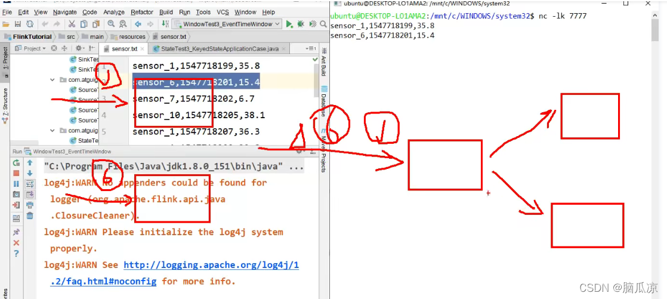Image resolution: width=667 pixels, height=299 pixels.
Task: Click the Save All disk icon
Action: pyautogui.click(x=18, y=24)
